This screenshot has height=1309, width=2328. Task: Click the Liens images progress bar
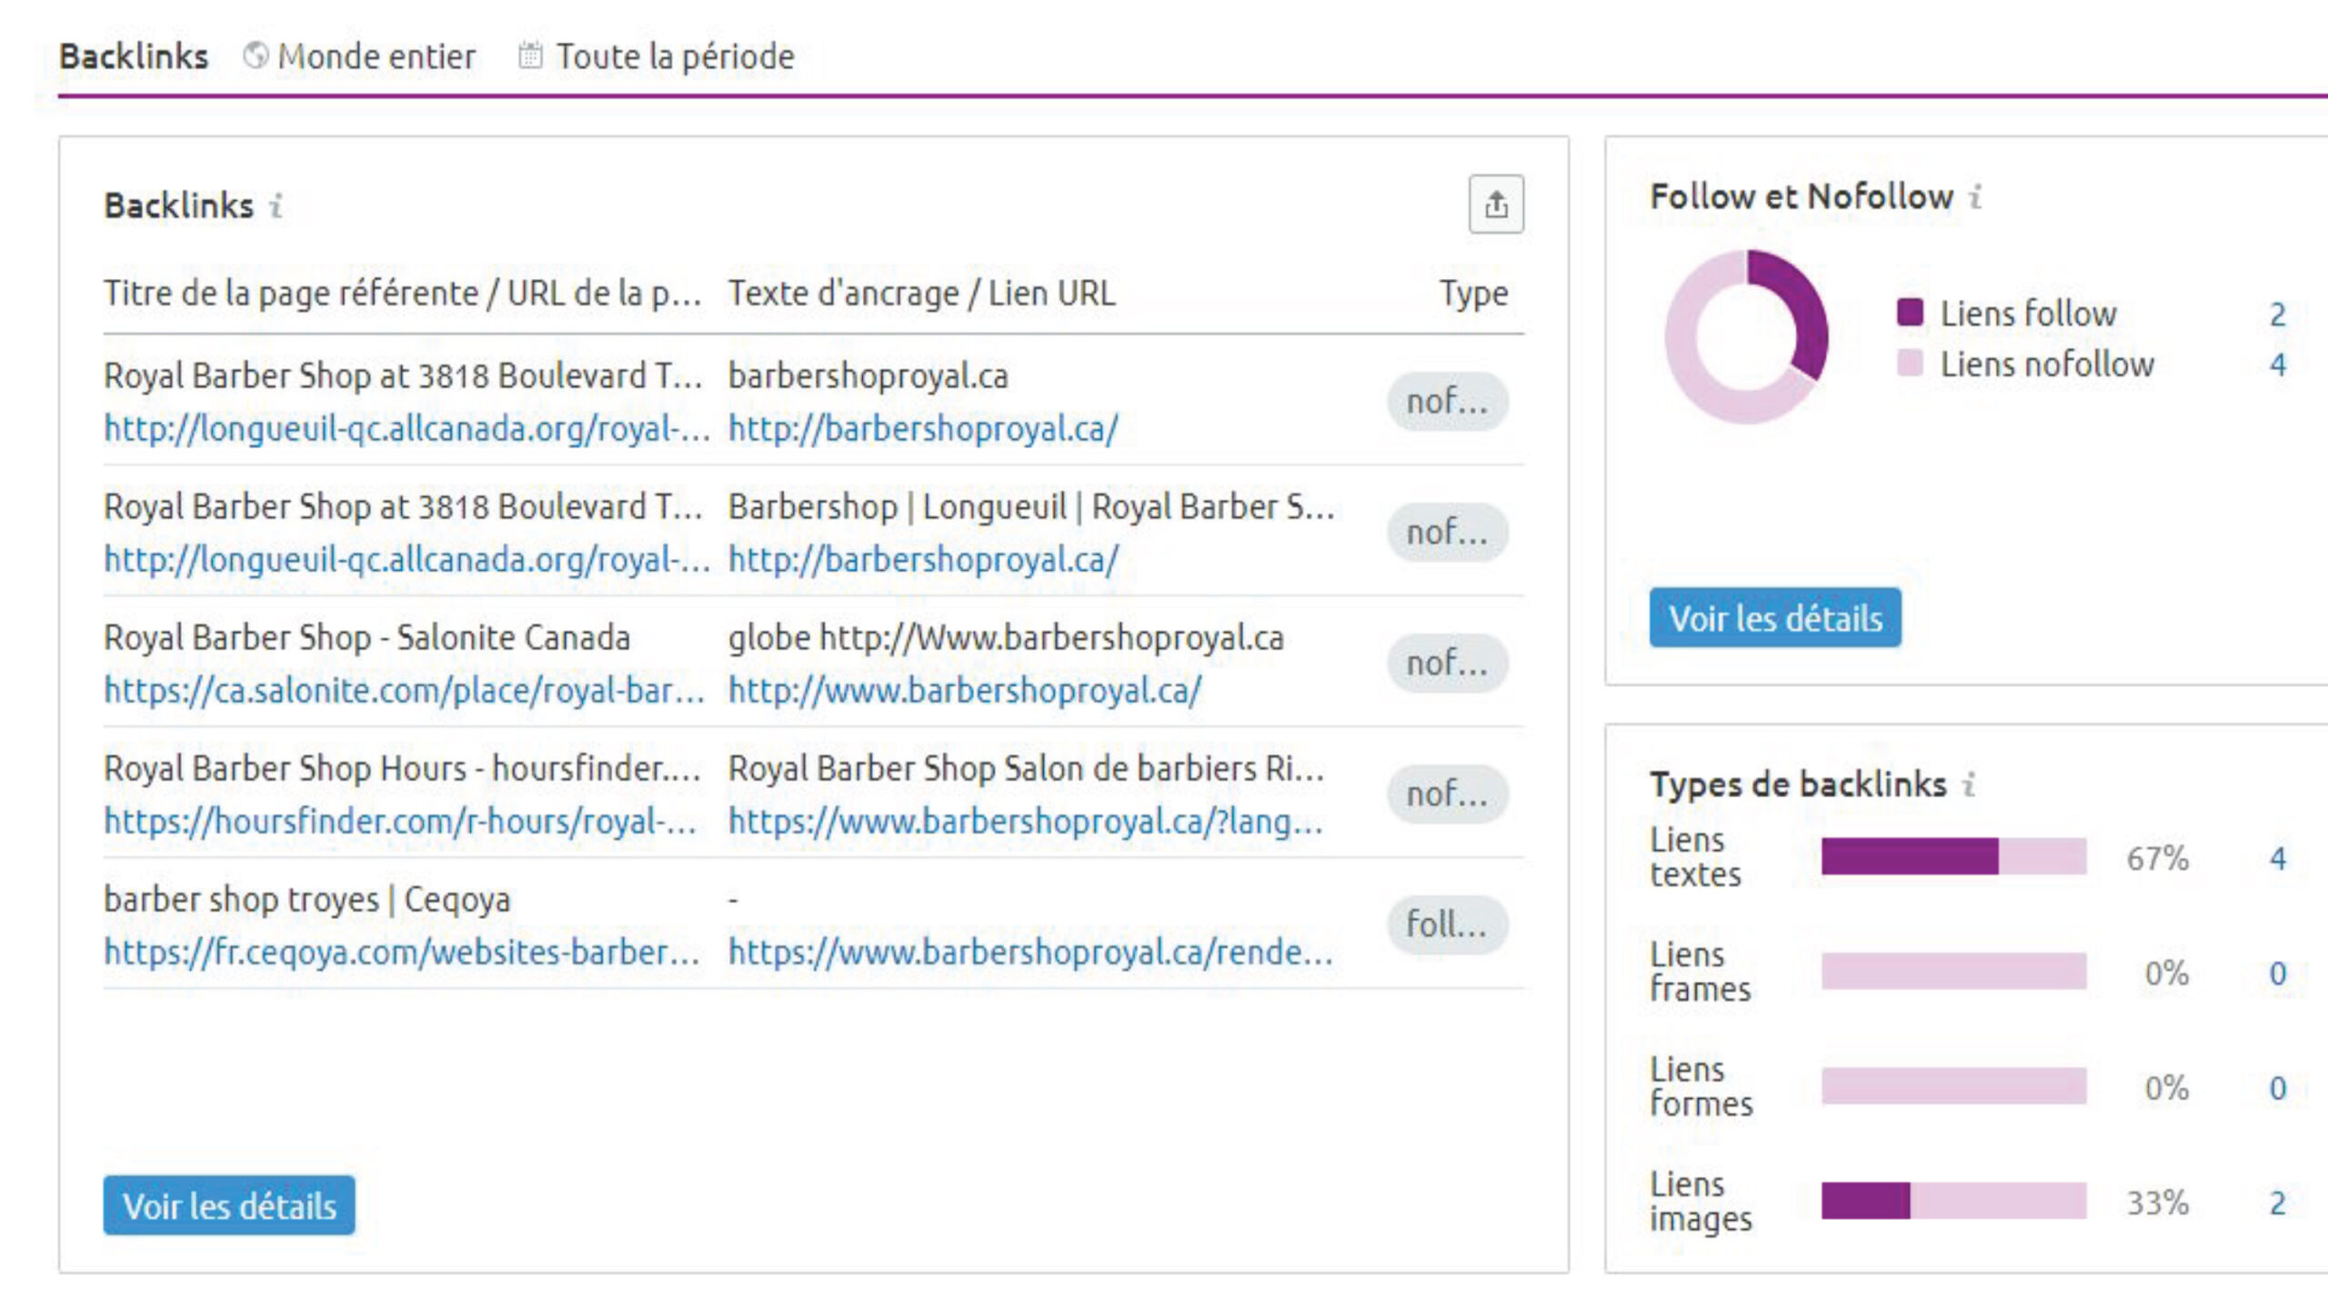1953,1201
